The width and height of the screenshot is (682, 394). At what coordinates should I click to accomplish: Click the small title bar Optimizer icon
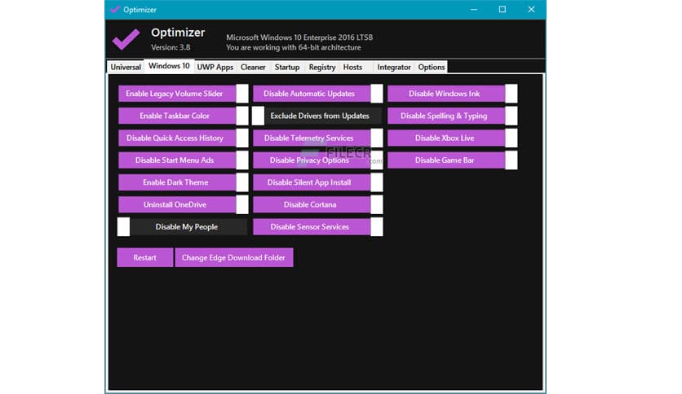pos(115,9)
